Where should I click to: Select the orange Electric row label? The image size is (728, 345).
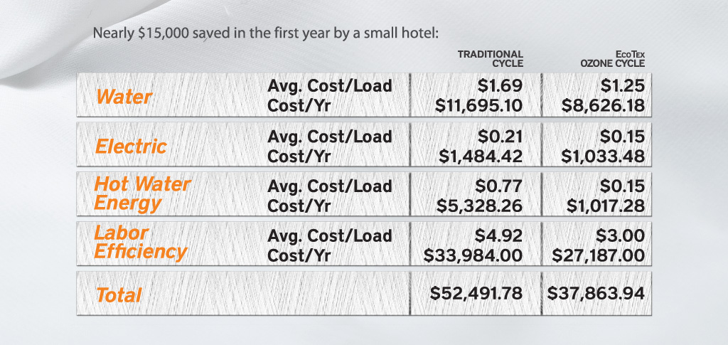click(131, 147)
